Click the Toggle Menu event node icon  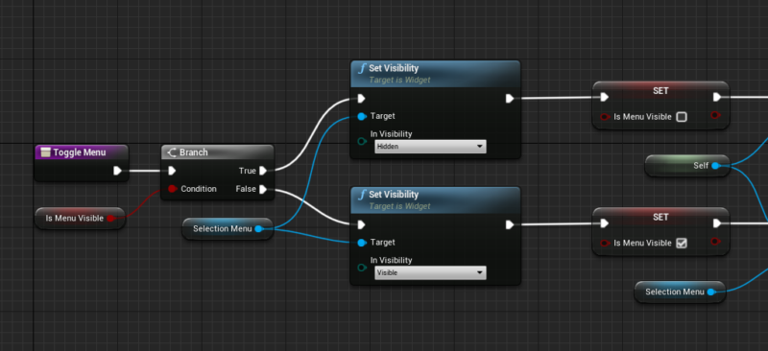[45, 152]
